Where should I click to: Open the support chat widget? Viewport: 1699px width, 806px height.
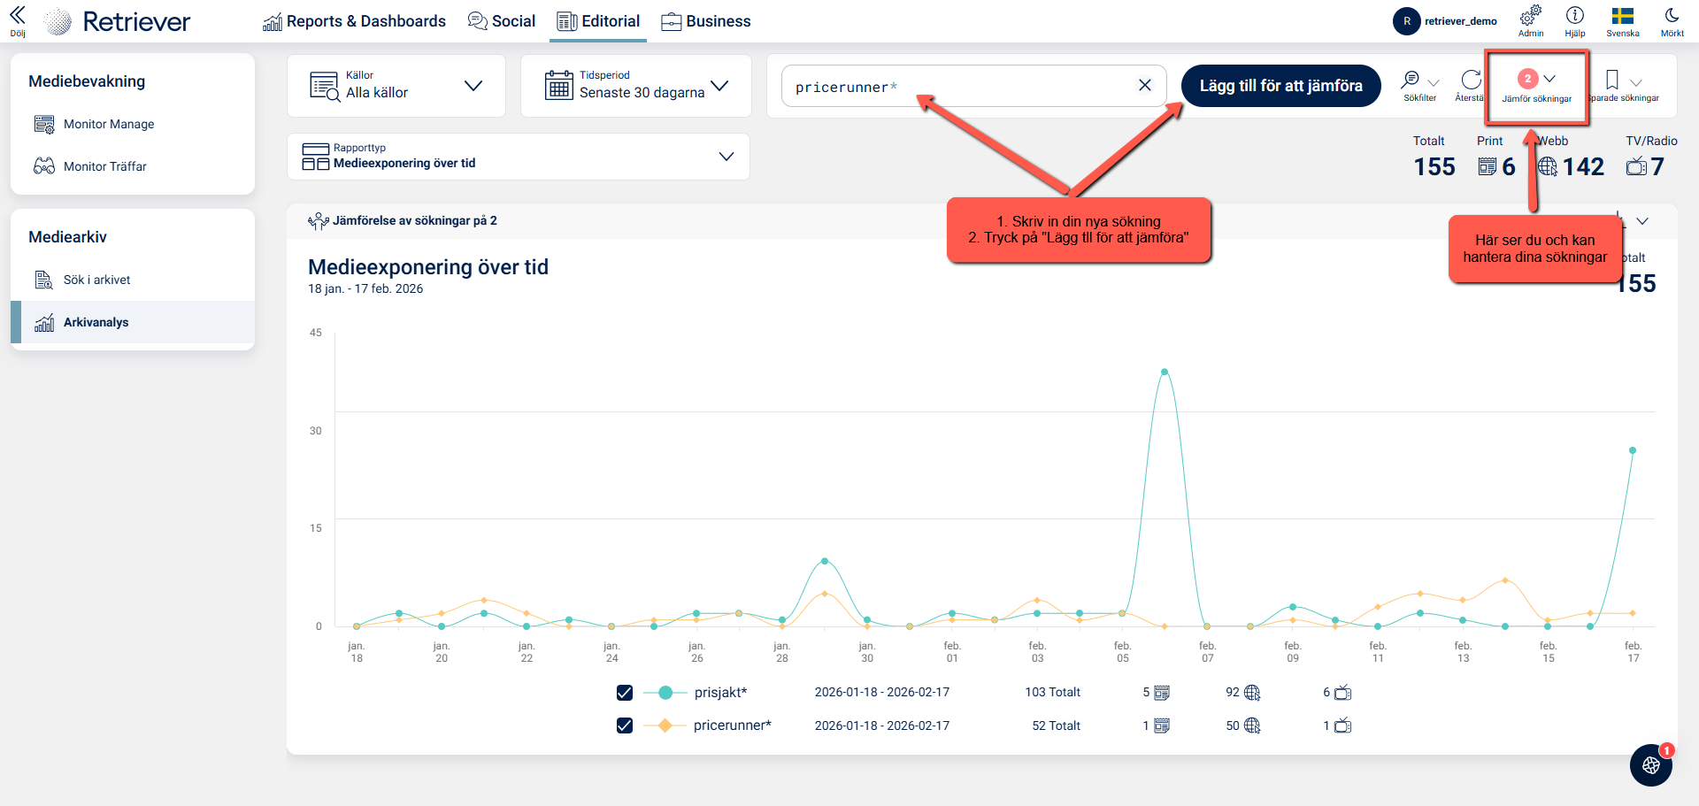point(1651,765)
